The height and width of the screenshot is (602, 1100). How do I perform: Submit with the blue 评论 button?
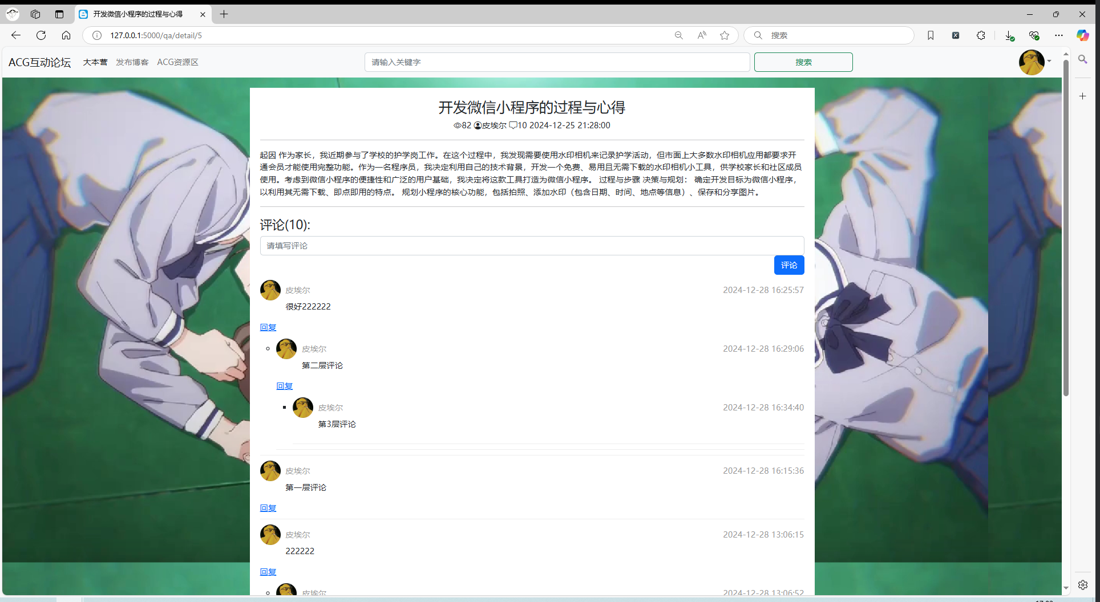point(789,265)
